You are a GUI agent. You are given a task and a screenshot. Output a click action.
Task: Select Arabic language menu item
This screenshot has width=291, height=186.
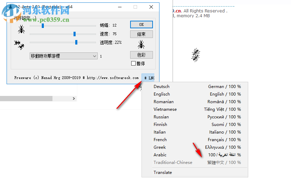pos(195,155)
